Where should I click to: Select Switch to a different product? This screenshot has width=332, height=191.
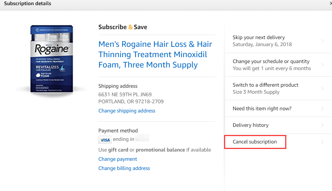tap(278, 88)
